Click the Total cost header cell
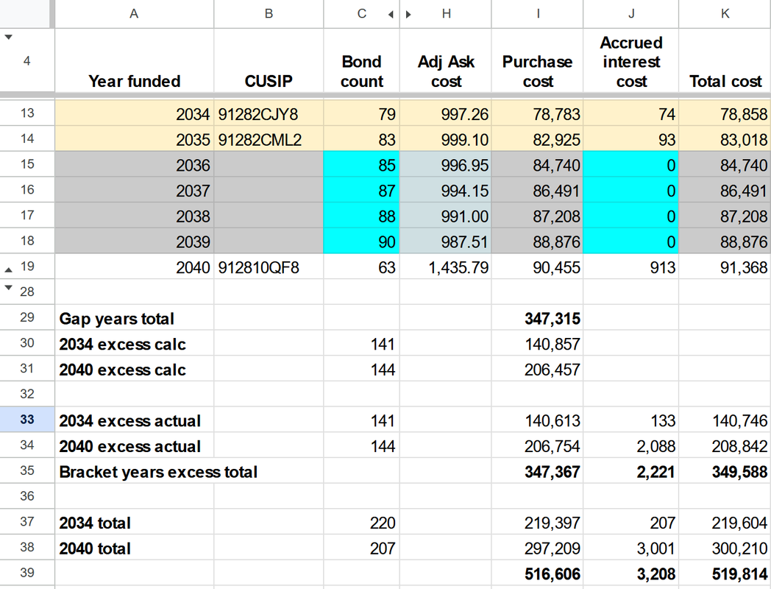The image size is (771, 589). point(725,60)
